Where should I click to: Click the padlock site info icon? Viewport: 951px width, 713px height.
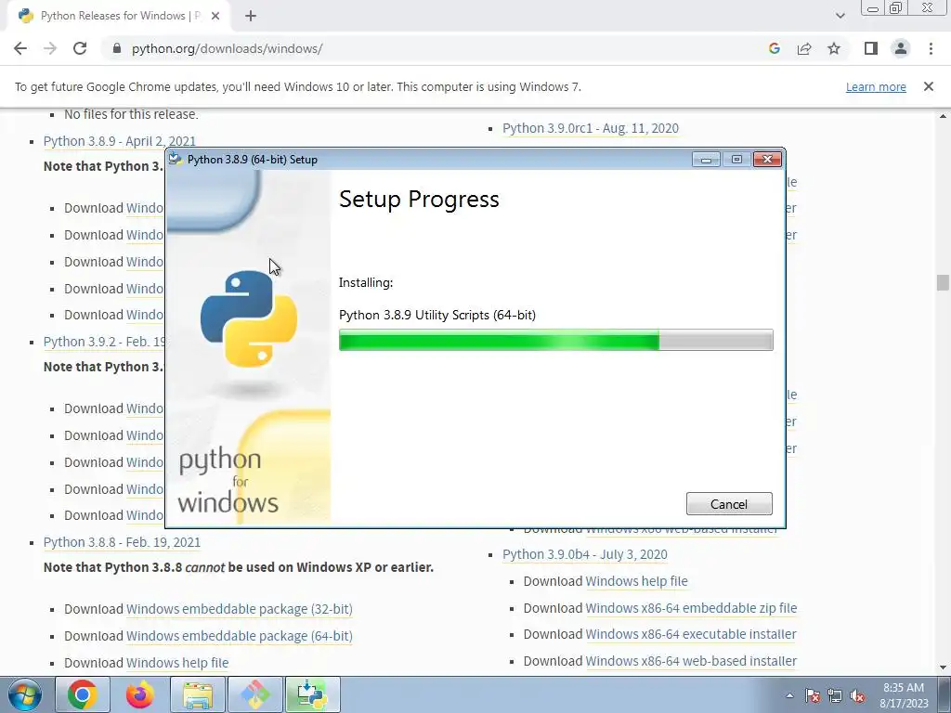[117, 48]
